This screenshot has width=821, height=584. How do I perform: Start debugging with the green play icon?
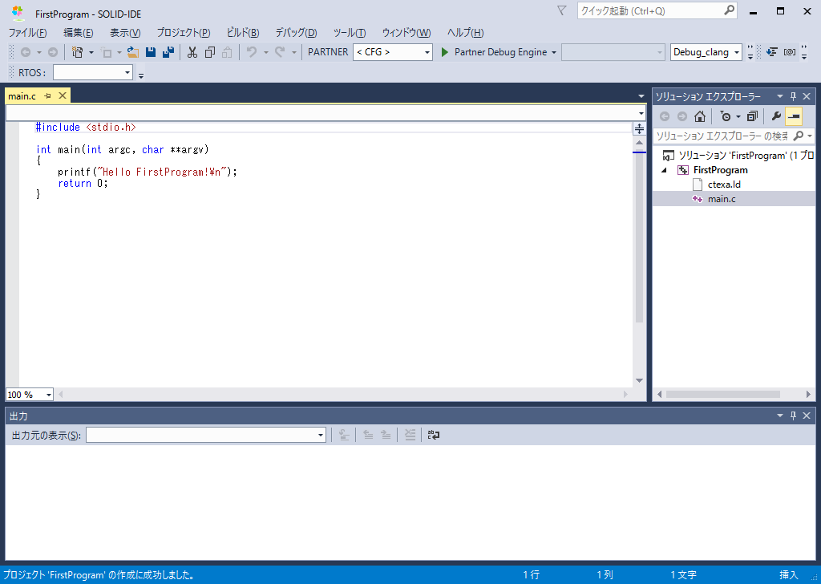coord(445,52)
